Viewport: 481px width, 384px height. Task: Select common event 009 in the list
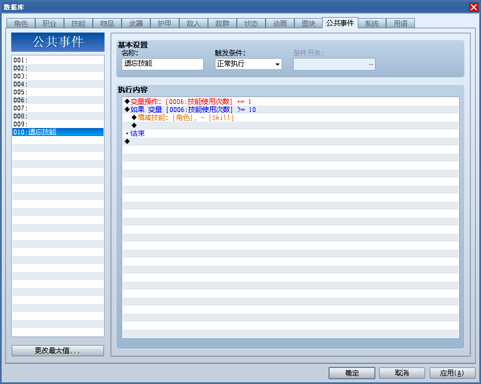pyautogui.click(x=58, y=124)
